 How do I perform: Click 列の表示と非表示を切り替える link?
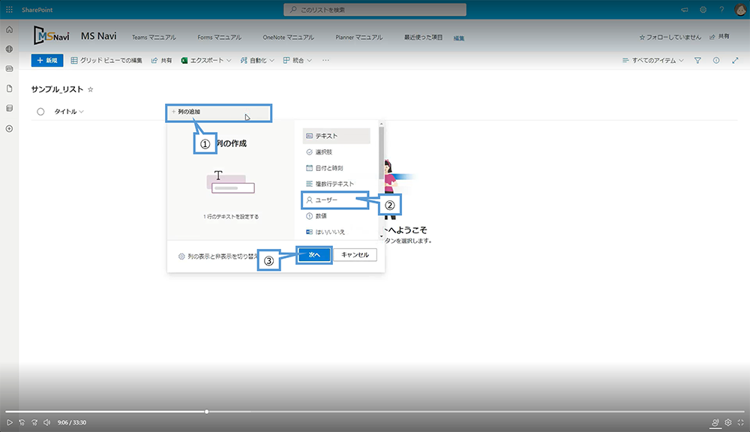[x=219, y=256]
